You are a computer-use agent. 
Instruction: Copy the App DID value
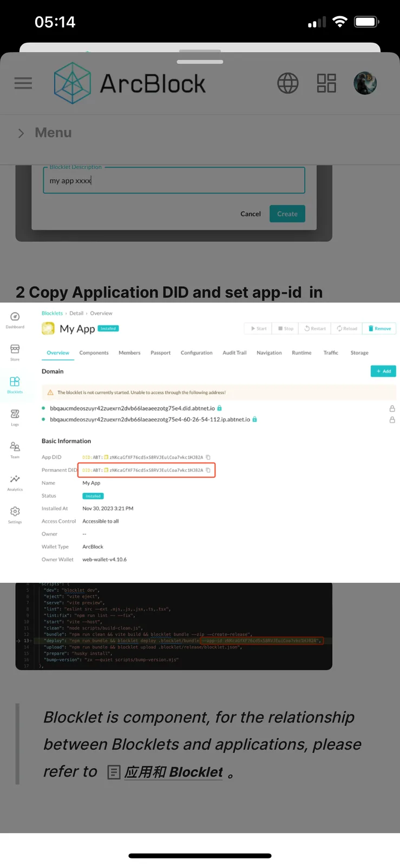coord(208,457)
